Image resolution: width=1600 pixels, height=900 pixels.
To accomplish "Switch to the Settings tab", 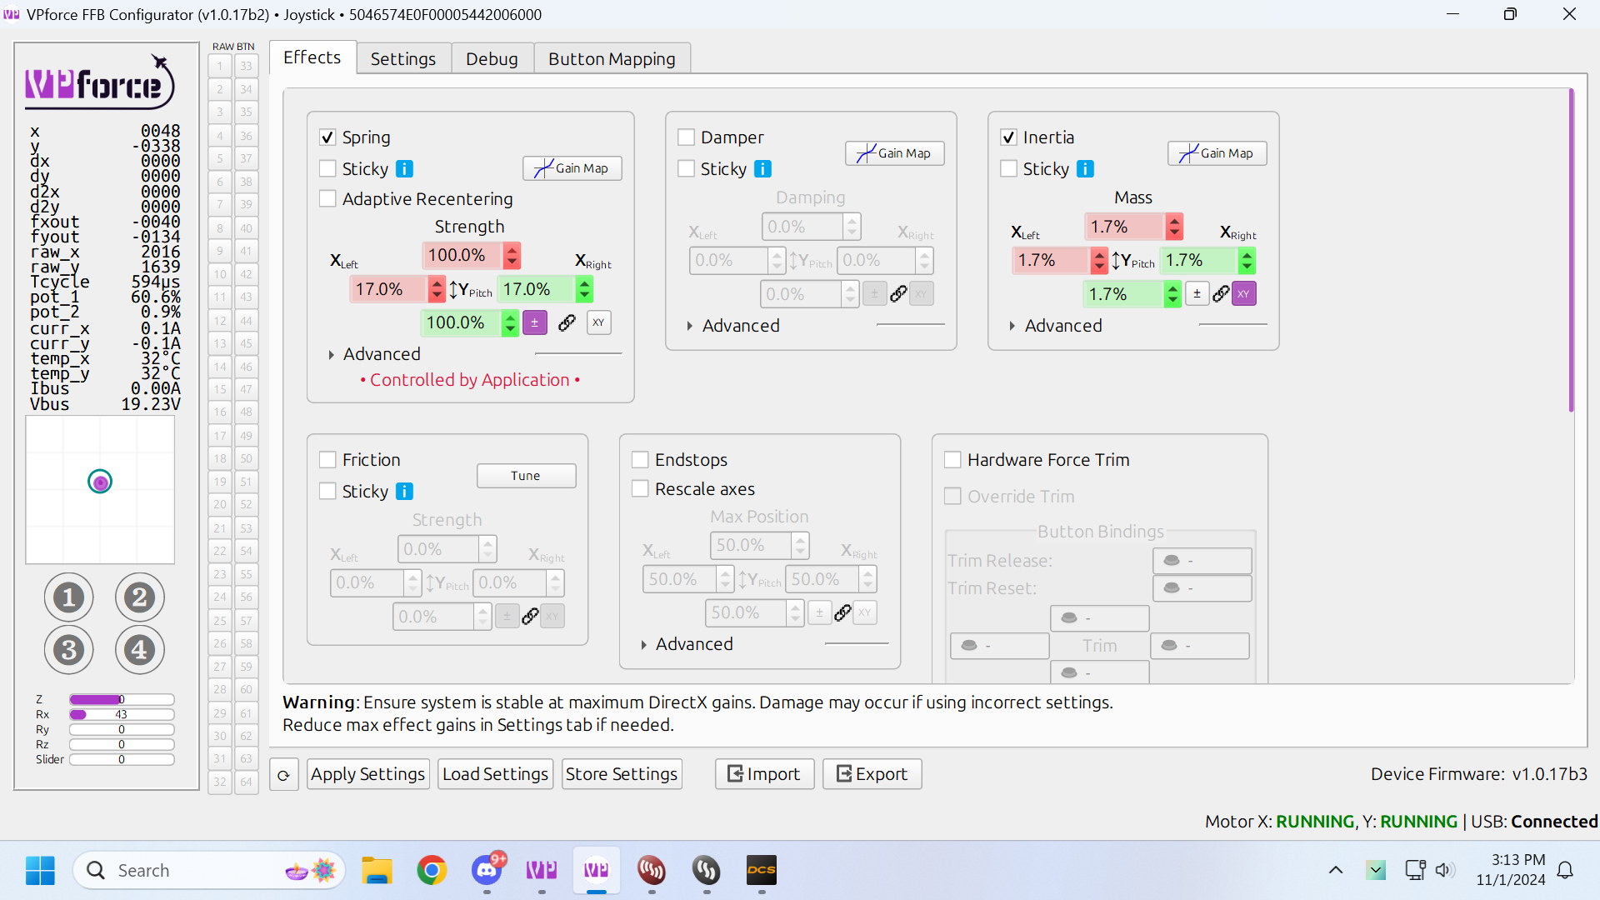I will point(403,59).
